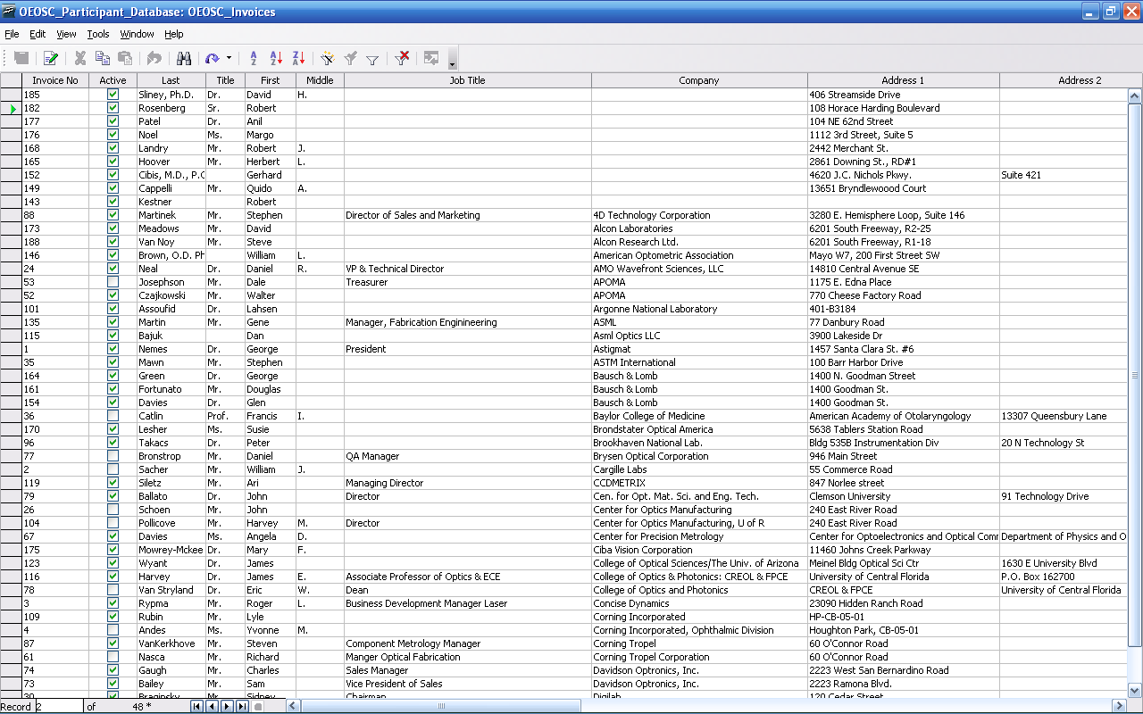
Task: Uncheck the Active checkbox for invoice 53 Josephson
Action: point(113,282)
